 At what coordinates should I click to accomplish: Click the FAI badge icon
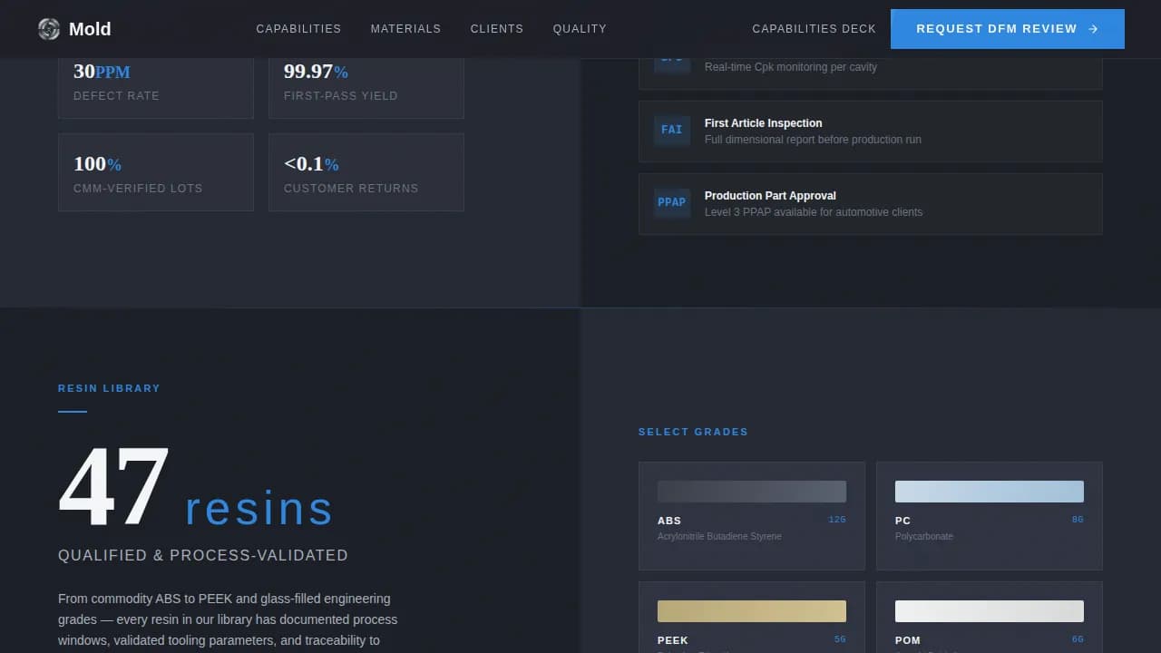click(x=671, y=130)
